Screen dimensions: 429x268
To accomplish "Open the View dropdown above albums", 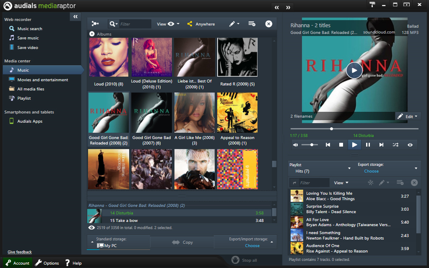I will click(168, 24).
